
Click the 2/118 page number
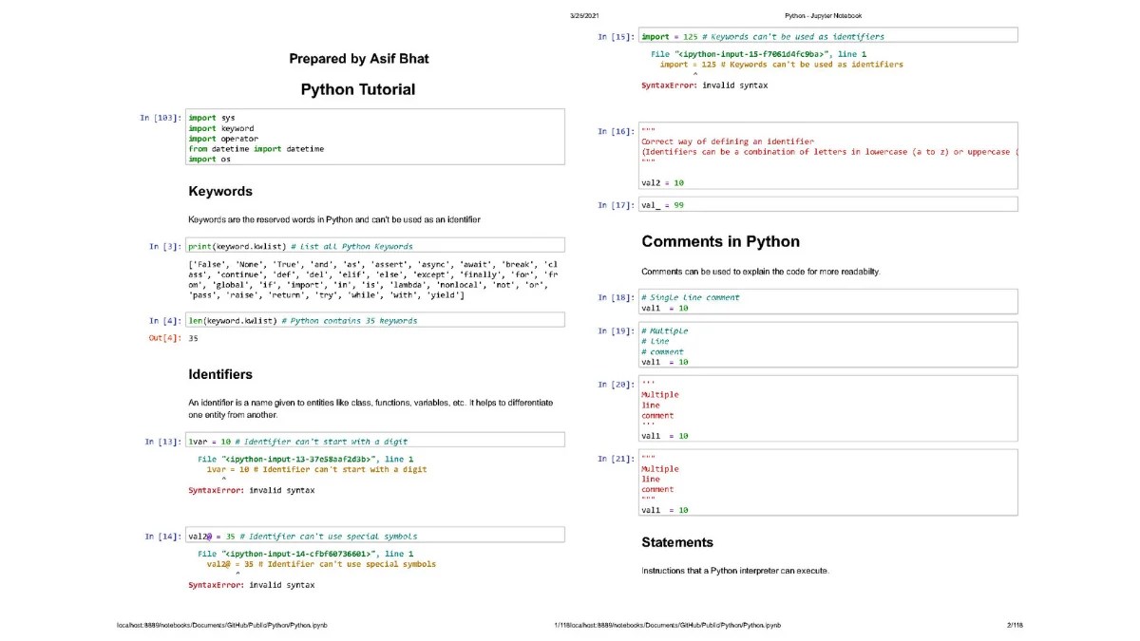point(1015,625)
